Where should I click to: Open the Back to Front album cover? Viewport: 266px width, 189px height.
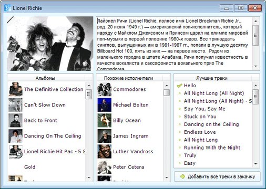[x=15, y=120]
